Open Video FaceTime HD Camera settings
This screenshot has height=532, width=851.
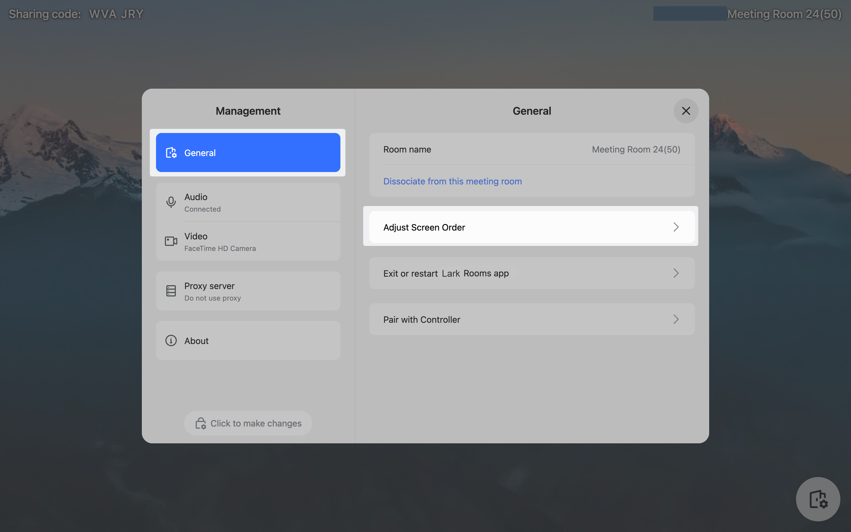[248, 242]
